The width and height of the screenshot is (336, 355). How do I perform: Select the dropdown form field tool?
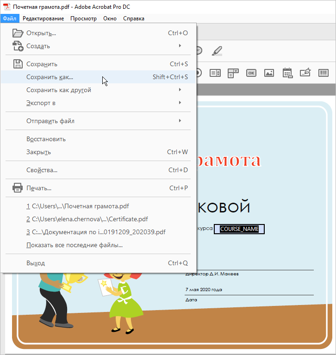tap(233, 73)
